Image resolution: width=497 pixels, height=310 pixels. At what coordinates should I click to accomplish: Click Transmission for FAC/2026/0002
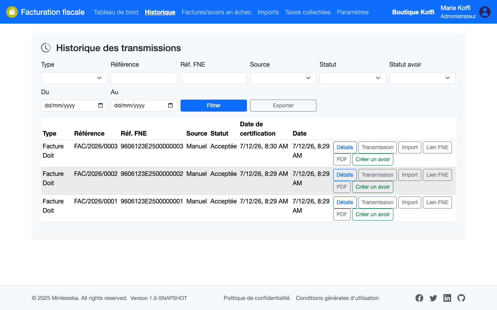377,175
